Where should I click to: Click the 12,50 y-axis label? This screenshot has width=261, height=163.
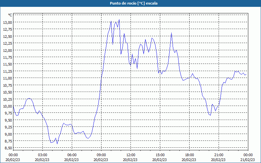click(x=8, y=36)
